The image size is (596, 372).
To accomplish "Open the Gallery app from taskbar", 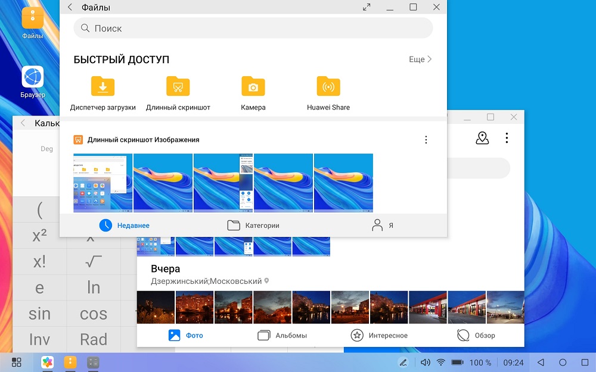I will (x=48, y=362).
